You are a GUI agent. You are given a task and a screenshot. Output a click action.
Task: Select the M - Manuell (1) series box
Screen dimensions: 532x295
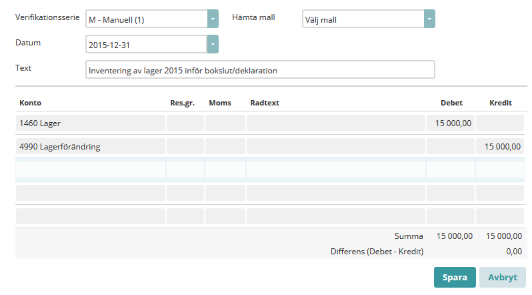147,19
